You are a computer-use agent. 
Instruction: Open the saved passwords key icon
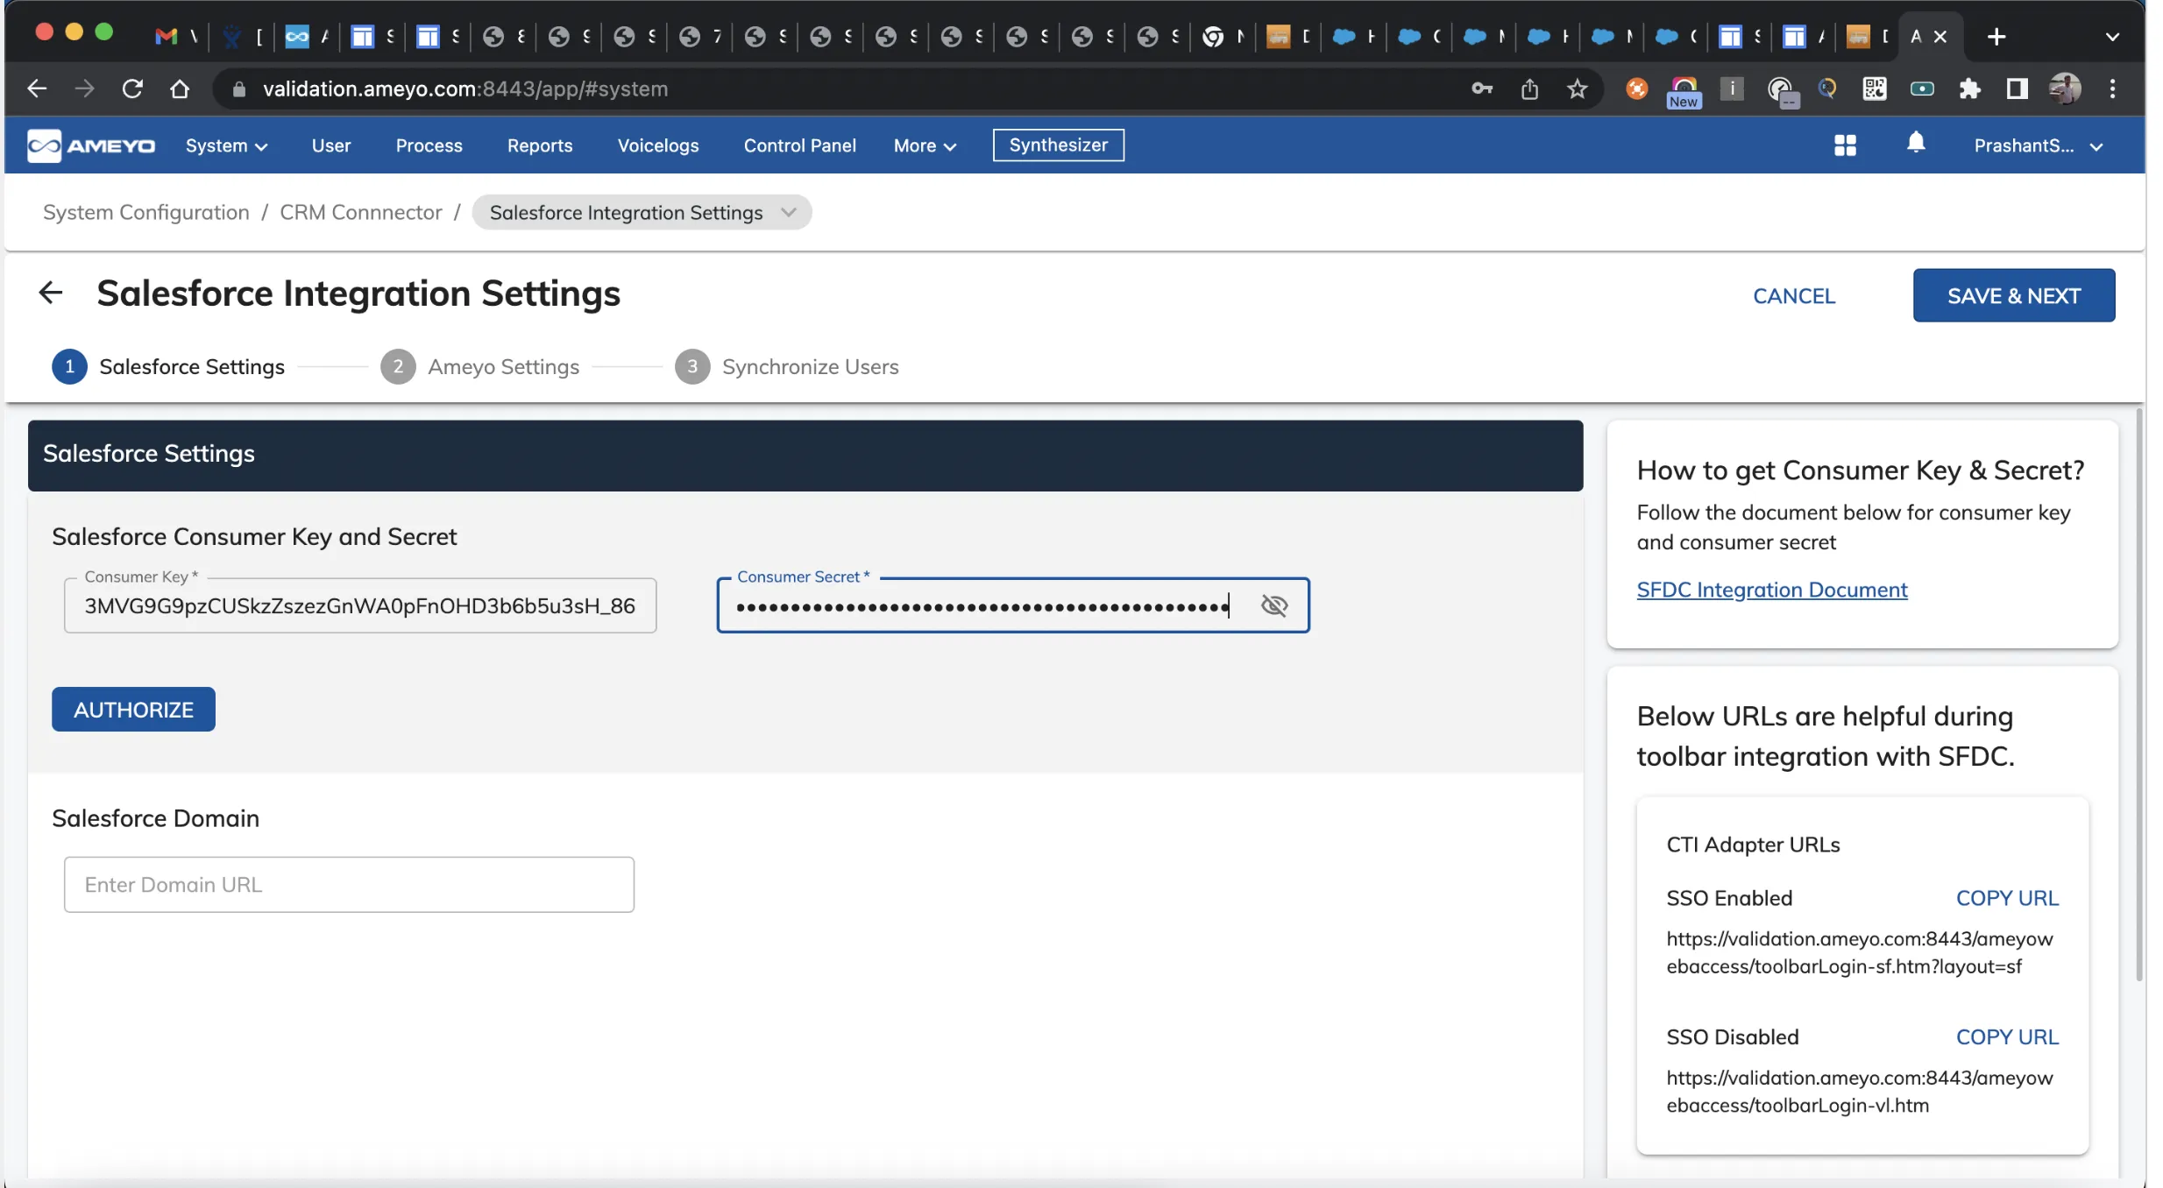pyautogui.click(x=1482, y=88)
